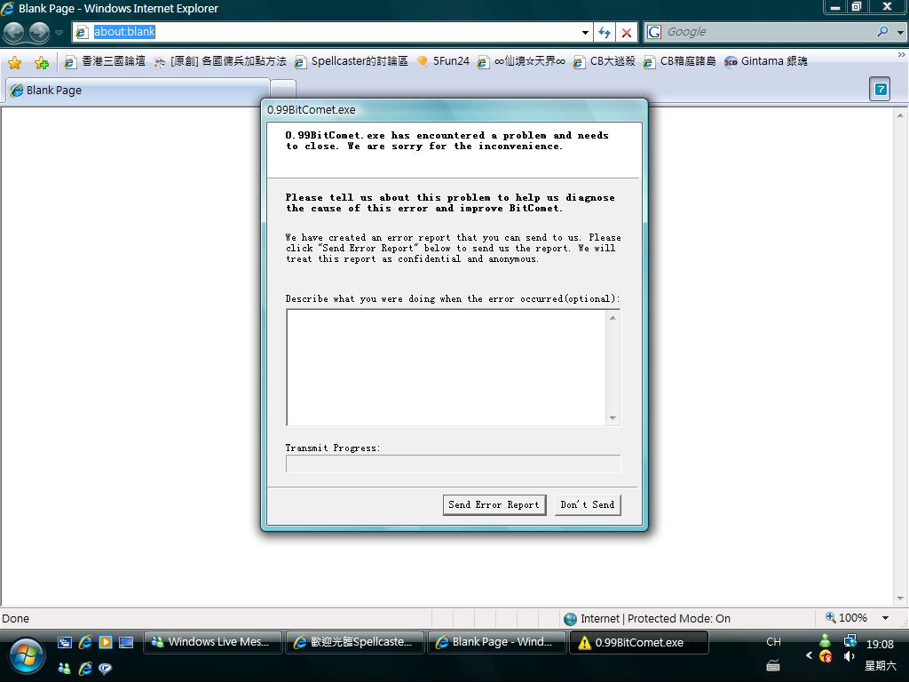Screen dimensions: 909x682
Task: Click the Send Error Report button
Action: (x=494, y=504)
